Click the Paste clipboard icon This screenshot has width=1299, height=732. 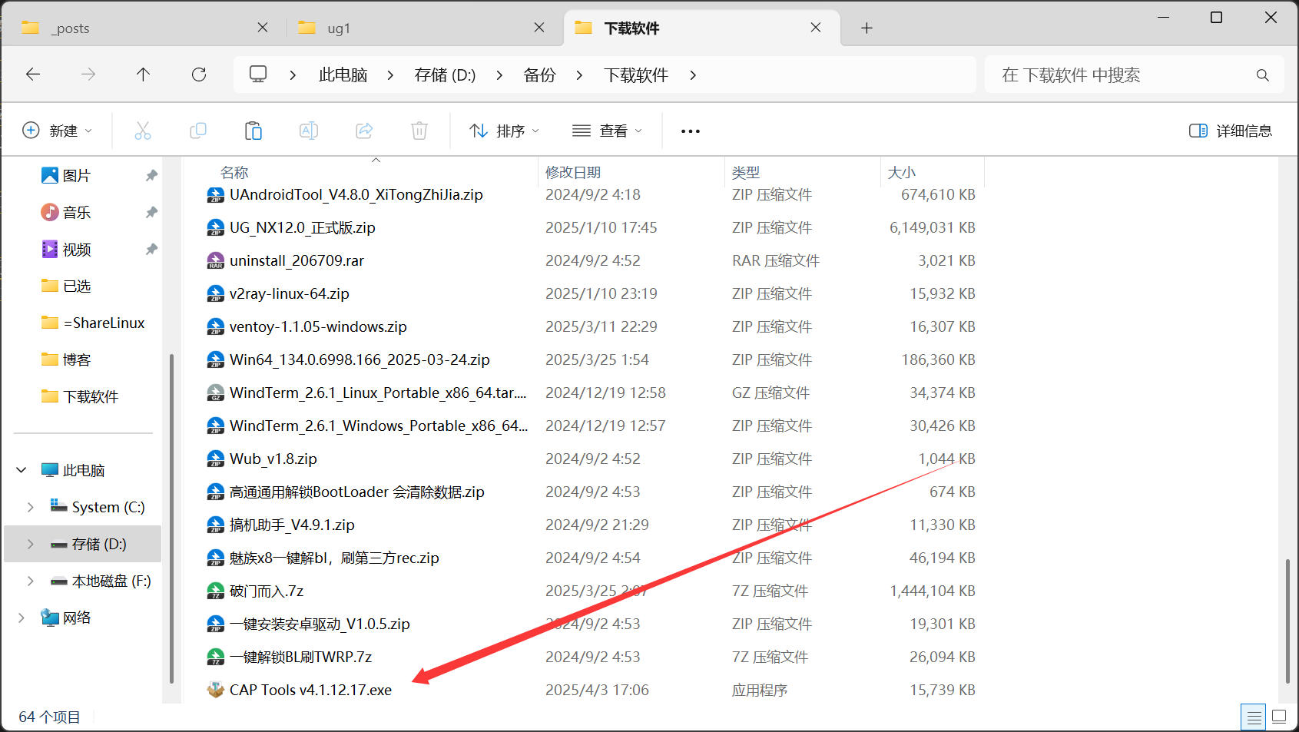[254, 131]
